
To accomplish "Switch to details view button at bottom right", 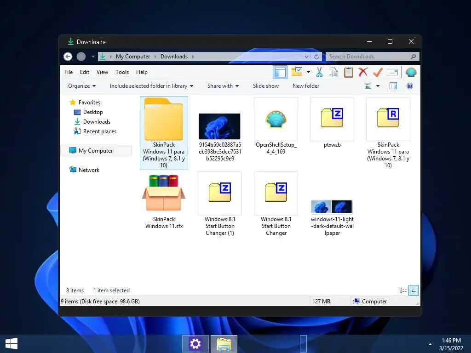I will click(403, 290).
